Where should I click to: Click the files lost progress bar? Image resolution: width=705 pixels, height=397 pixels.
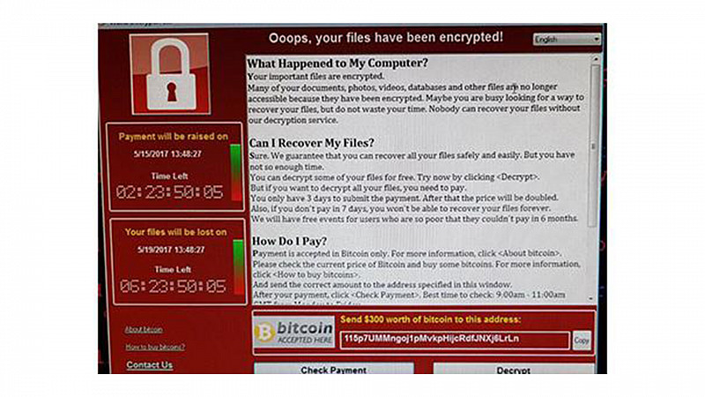pos(238,266)
